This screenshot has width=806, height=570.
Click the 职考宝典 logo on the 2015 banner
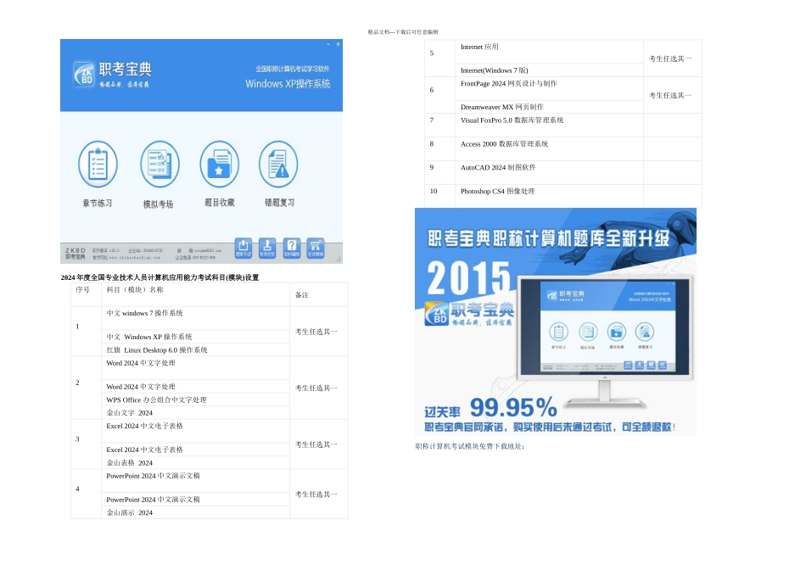tap(469, 314)
